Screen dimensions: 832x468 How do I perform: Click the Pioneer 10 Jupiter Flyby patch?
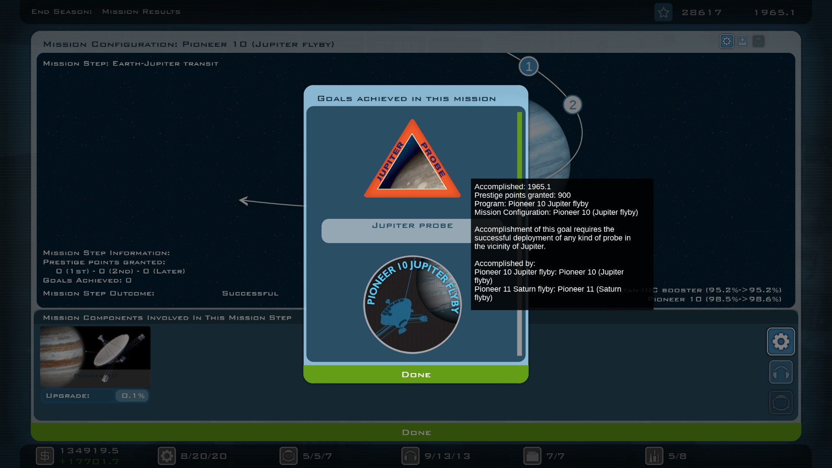click(412, 304)
